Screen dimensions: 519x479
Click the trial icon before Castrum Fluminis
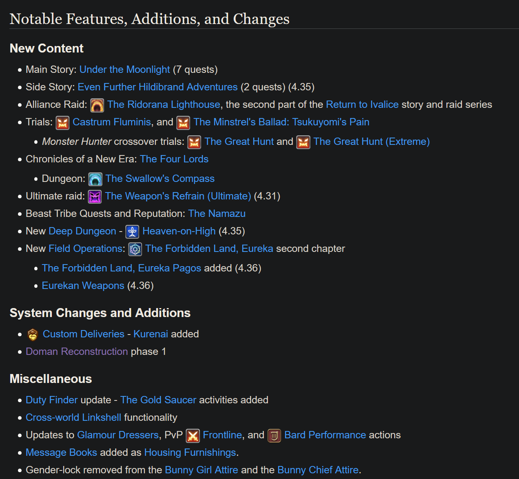(x=62, y=122)
